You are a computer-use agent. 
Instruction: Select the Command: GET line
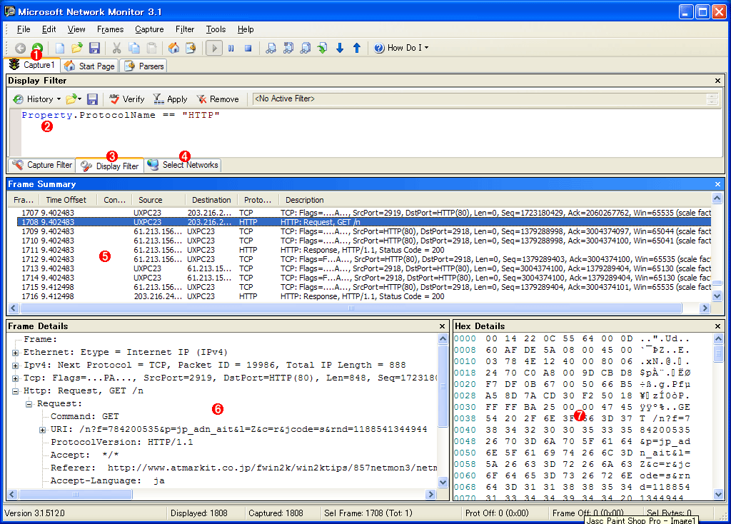click(84, 416)
